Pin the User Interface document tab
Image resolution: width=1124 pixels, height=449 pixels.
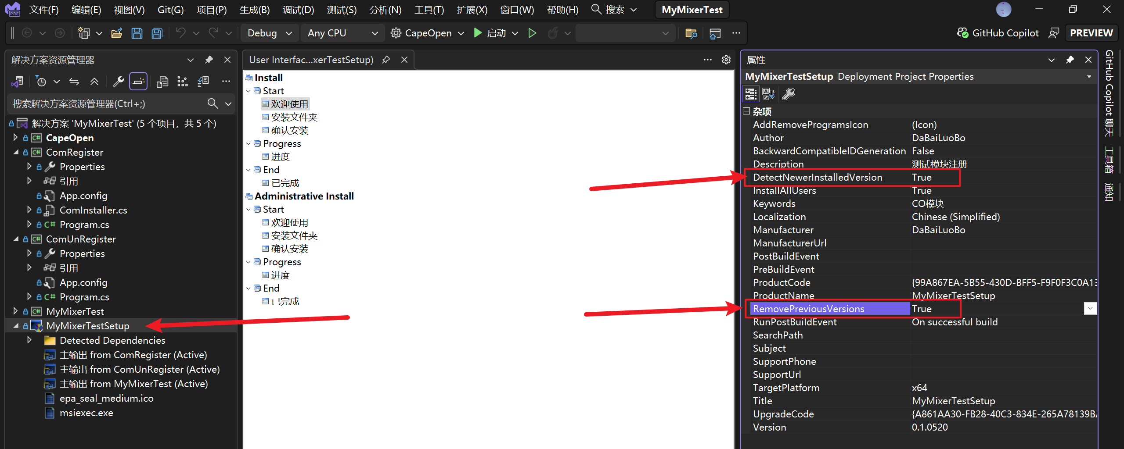point(386,60)
